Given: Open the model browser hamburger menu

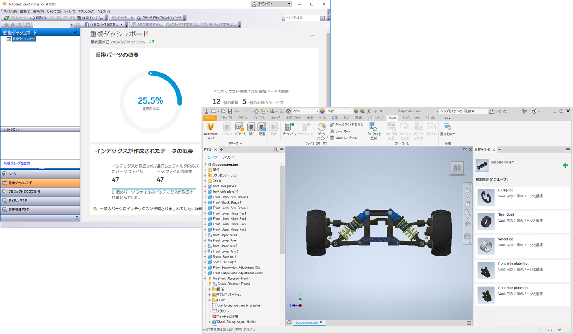Looking at the screenshot, I should [x=281, y=150].
